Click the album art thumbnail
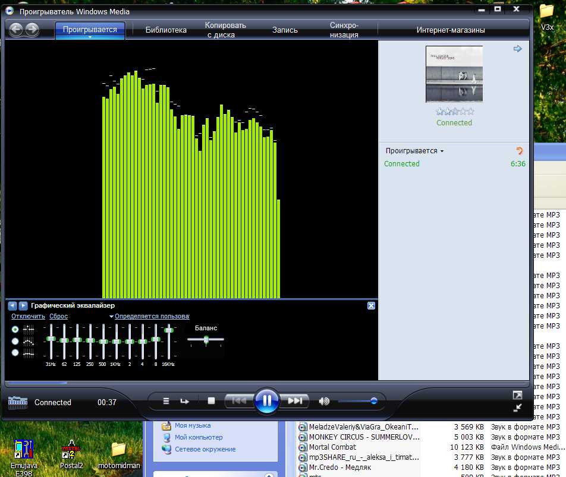566x477 pixels. coord(454,74)
